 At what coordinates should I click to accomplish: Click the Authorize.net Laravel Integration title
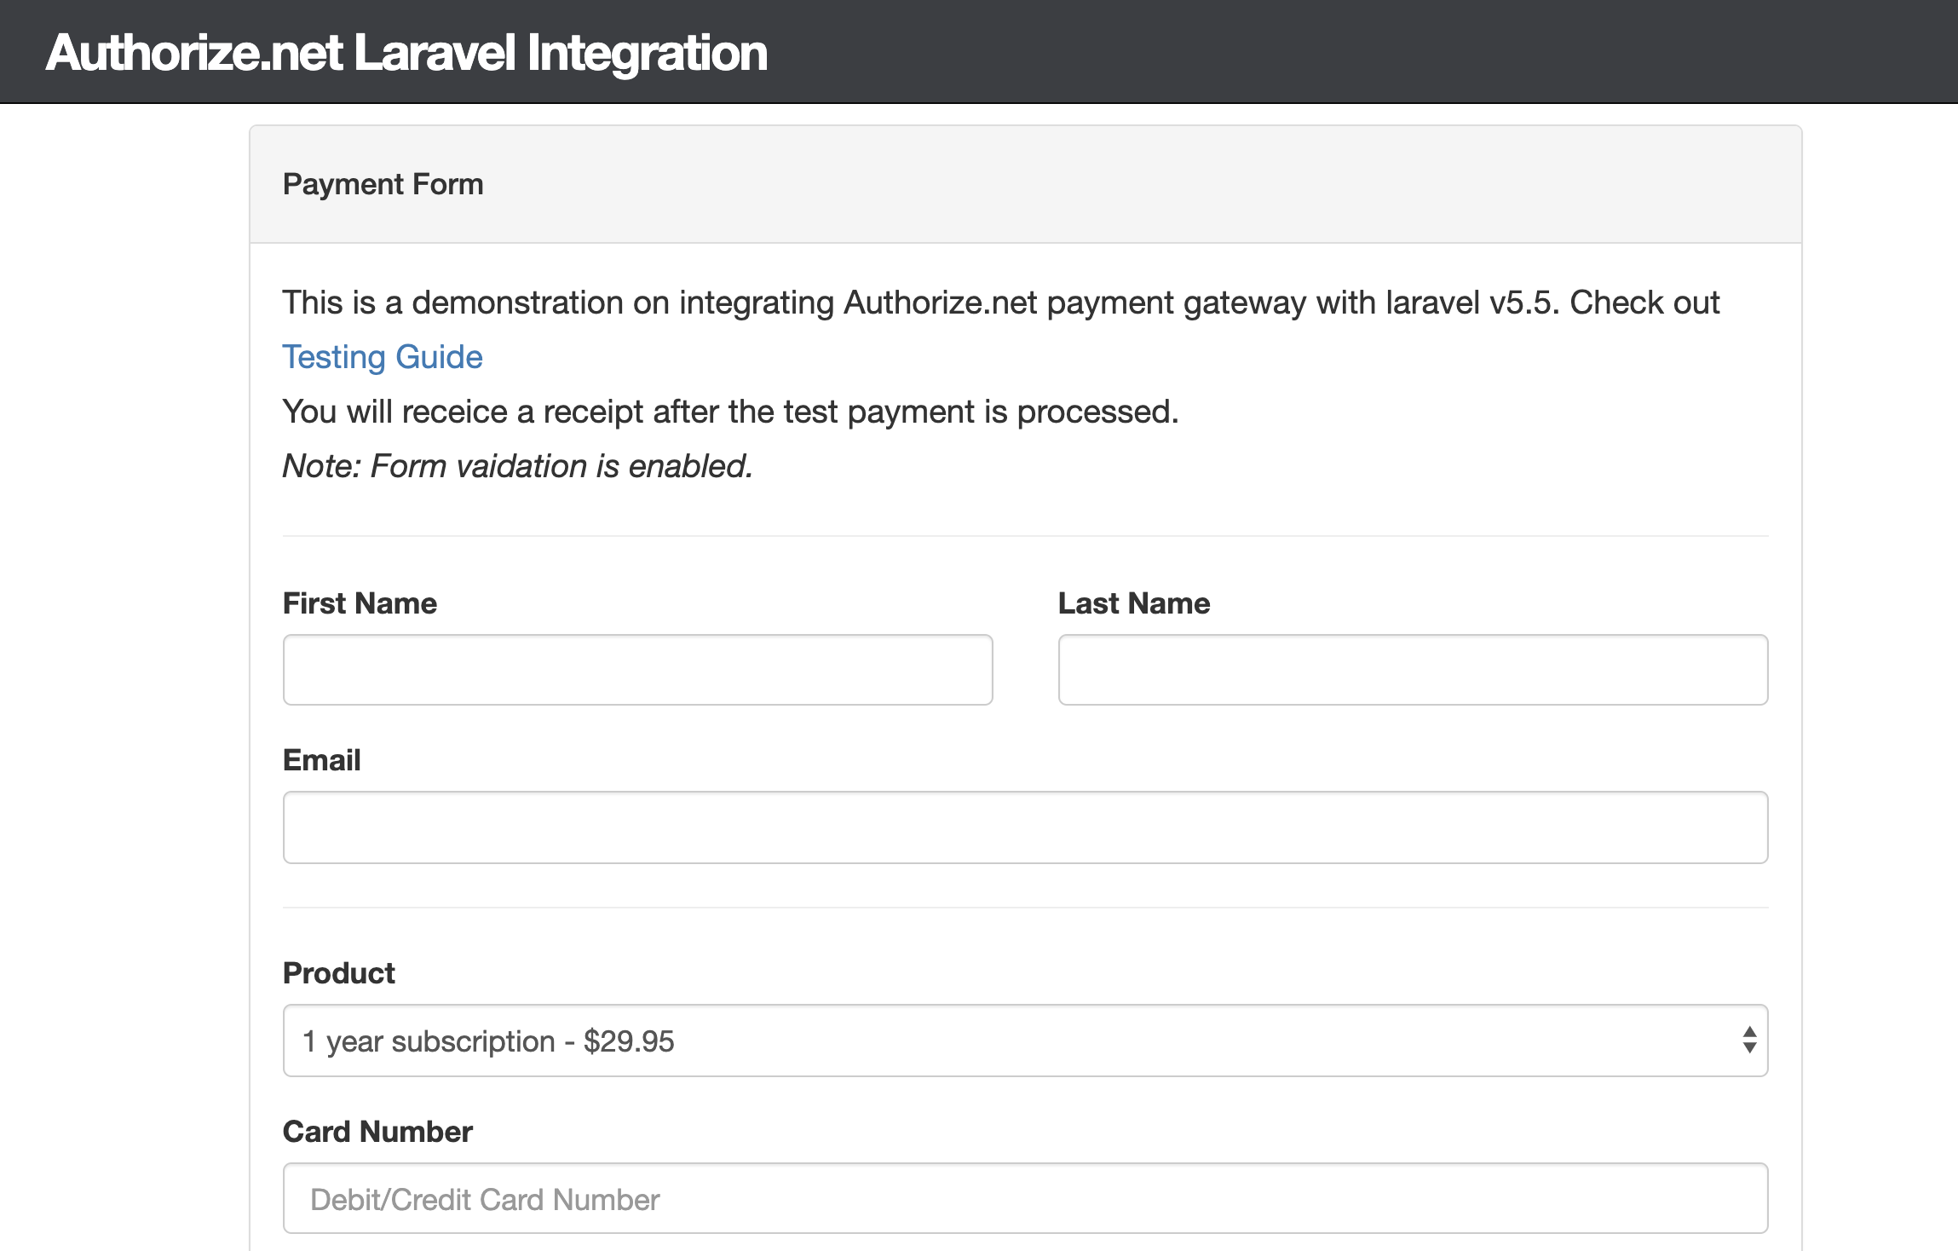pyautogui.click(x=406, y=53)
